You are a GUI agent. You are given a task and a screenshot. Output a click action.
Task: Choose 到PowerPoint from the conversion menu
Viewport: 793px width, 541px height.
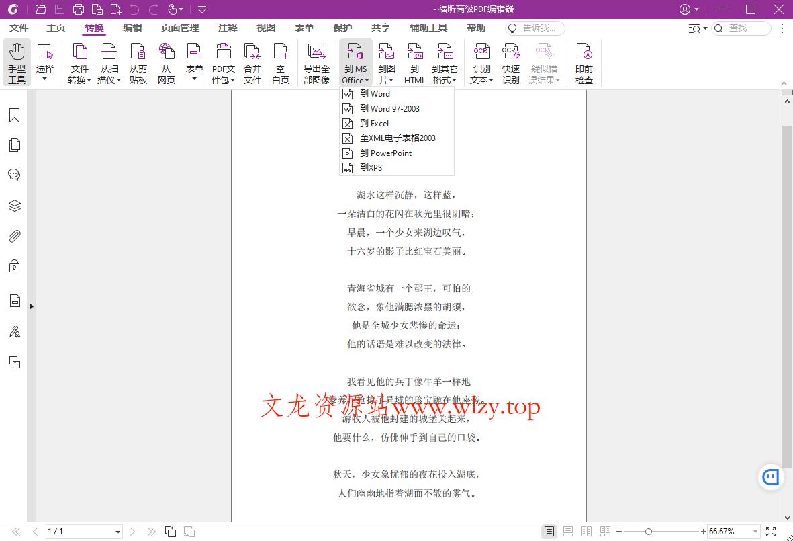click(x=389, y=153)
